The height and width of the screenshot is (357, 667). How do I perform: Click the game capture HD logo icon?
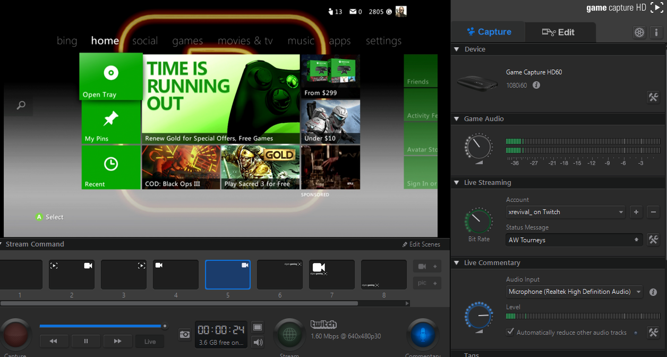[656, 7]
